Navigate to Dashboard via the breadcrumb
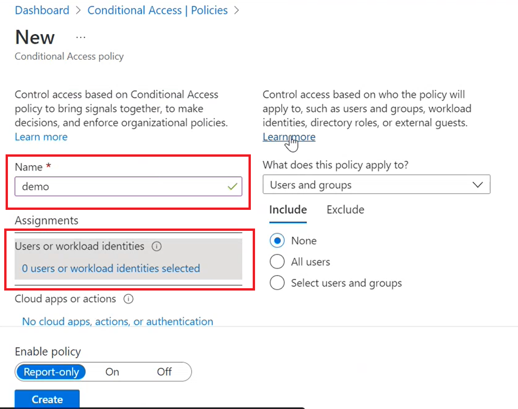Image resolution: width=518 pixels, height=409 pixels. coord(42,10)
